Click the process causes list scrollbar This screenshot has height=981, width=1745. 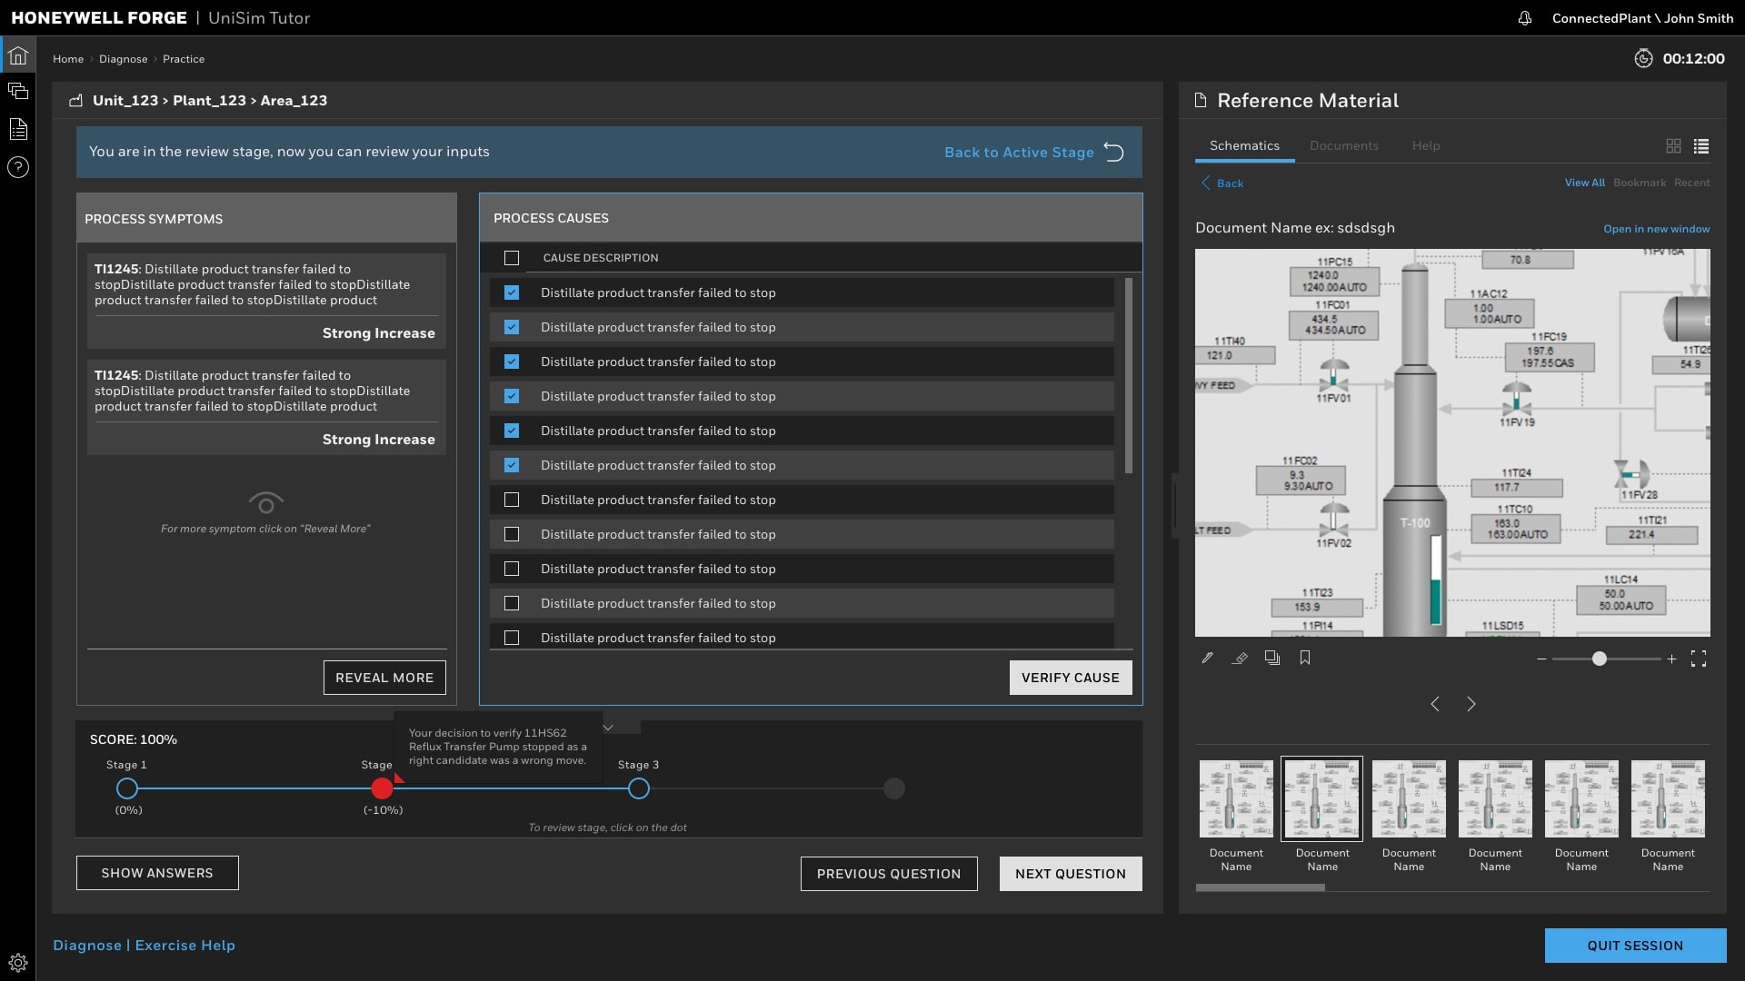[1129, 375]
